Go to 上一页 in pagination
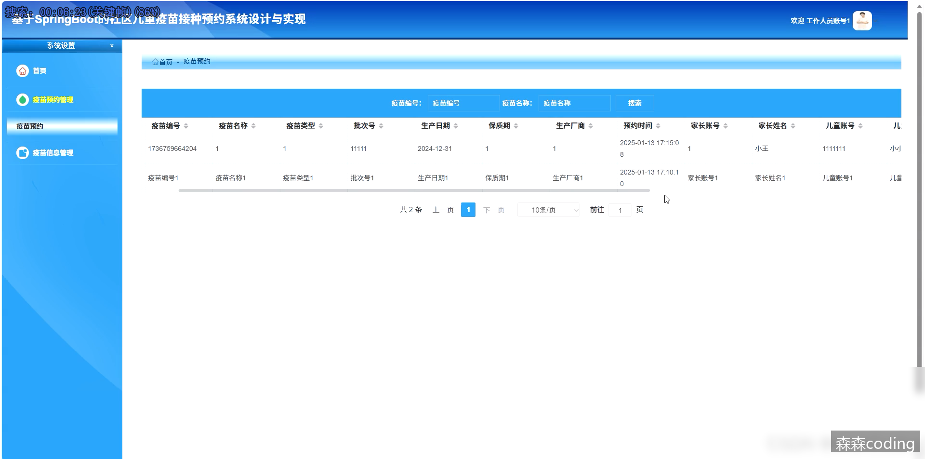925x459 pixels. pyautogui.click(x=443, y=210)
